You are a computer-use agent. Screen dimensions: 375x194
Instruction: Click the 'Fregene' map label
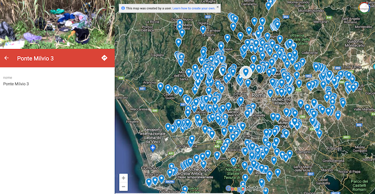[x=132, y=122]
